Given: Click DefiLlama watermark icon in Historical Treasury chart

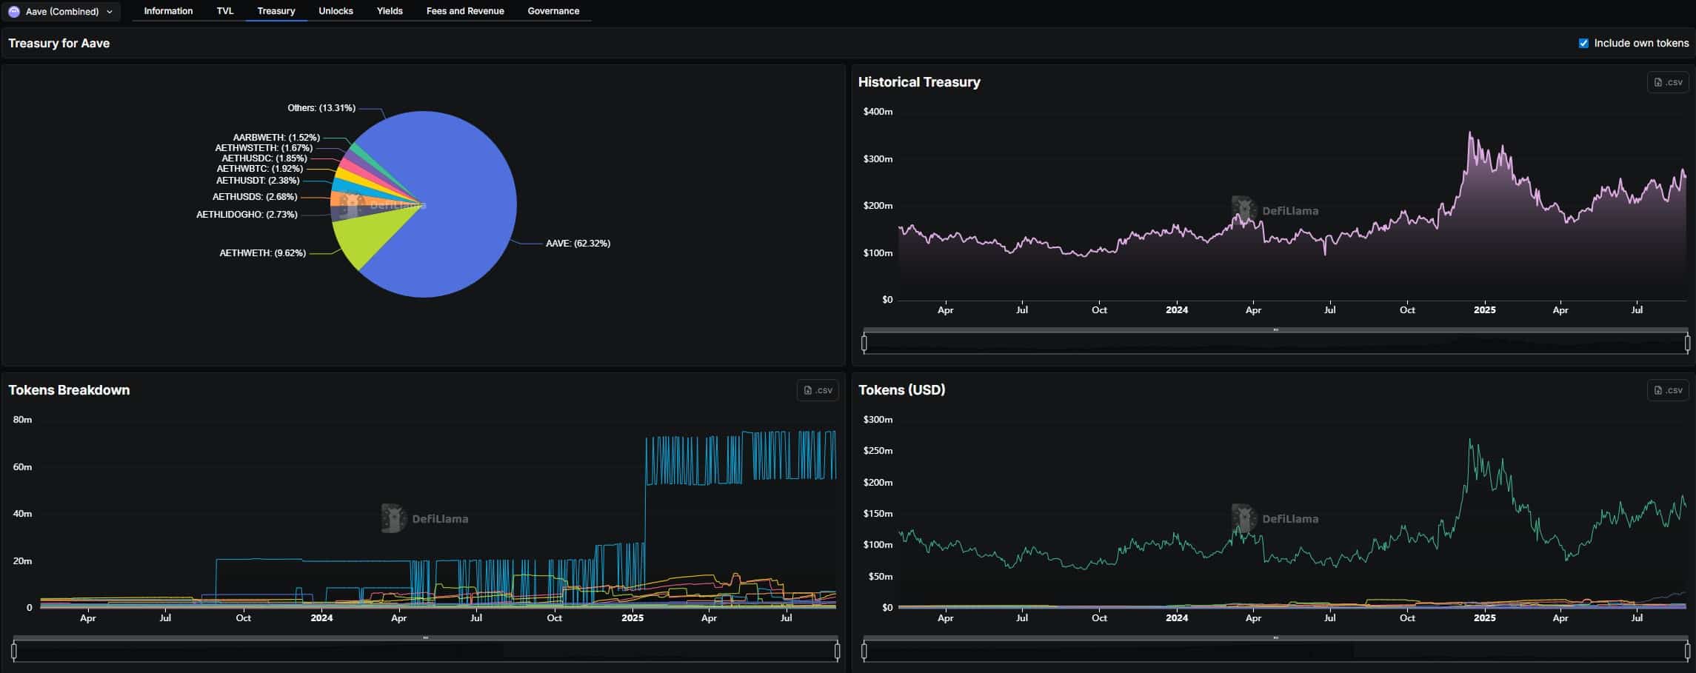Looking at the screenshot, I should tap(1243, 210).
